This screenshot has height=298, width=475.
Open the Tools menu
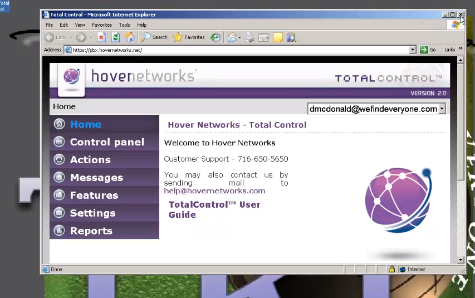point(125,25)
